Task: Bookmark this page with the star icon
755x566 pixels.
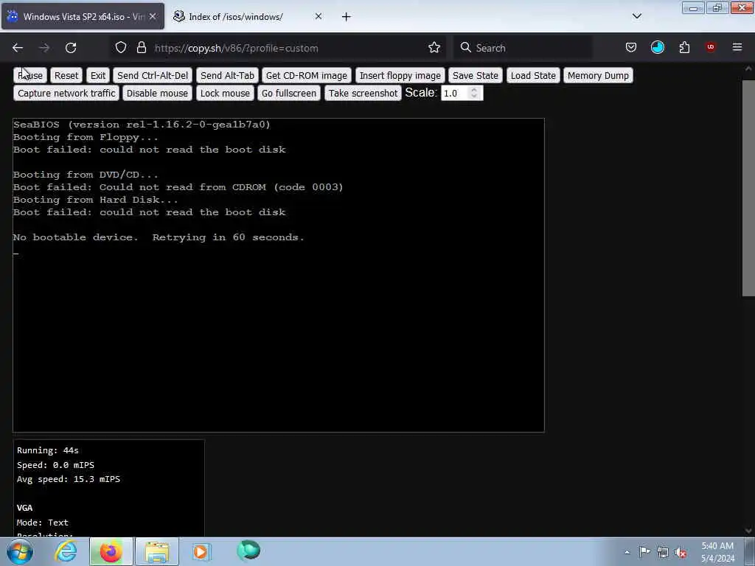Action: [x=434, y=48]
